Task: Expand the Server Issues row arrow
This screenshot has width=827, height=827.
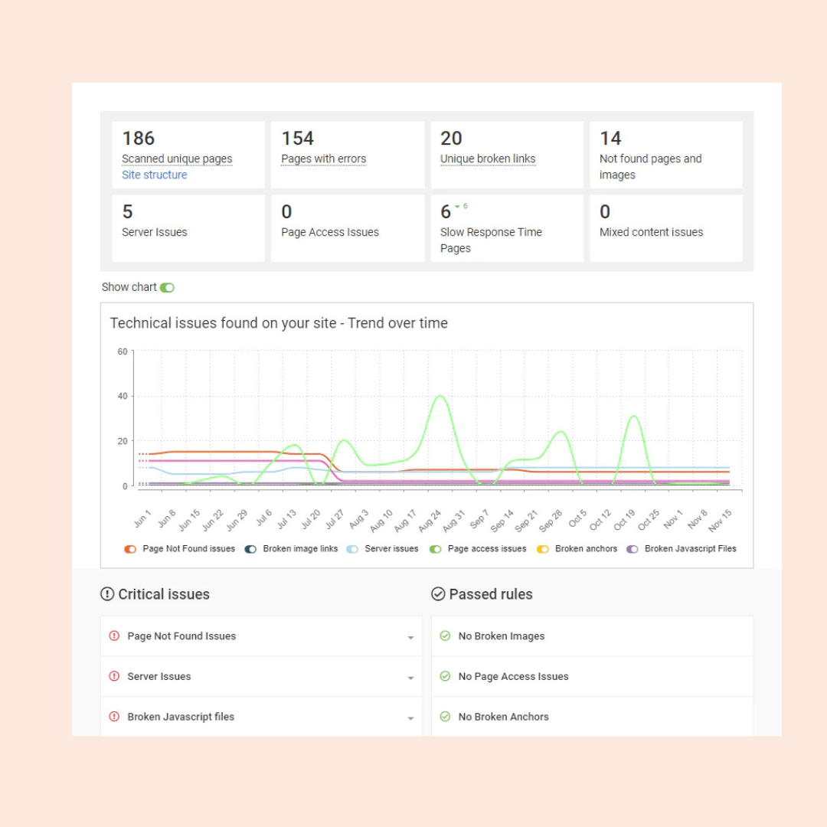Action: click(x=410, y=678)
